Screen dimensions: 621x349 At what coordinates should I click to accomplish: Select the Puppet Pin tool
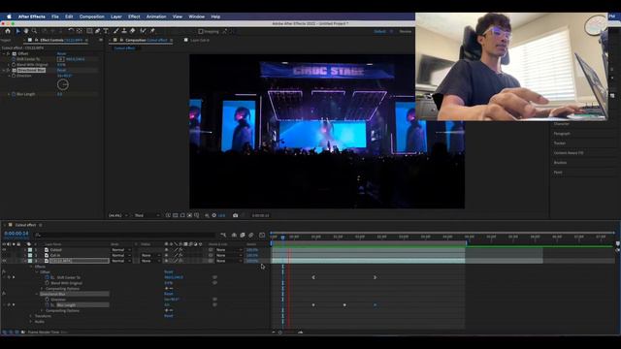(152, 31)
